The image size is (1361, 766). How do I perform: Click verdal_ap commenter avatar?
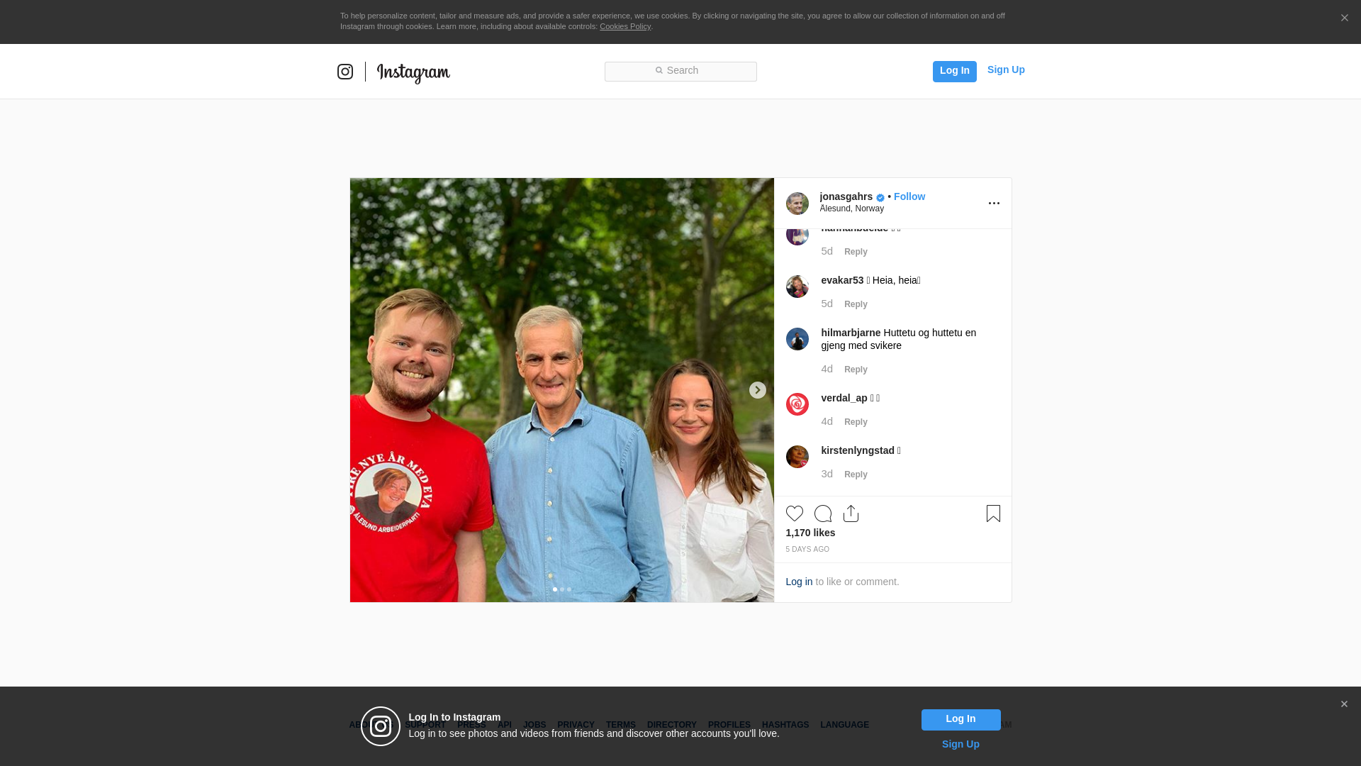pyautogui.click(x=797, y=404)
